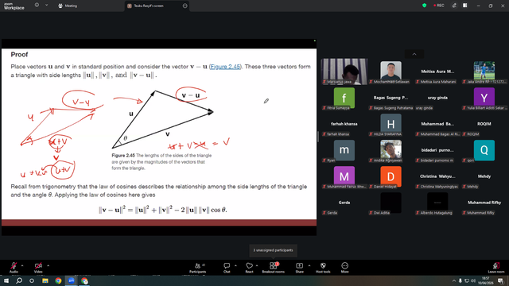Open the React emoji menu

point(249,268)
